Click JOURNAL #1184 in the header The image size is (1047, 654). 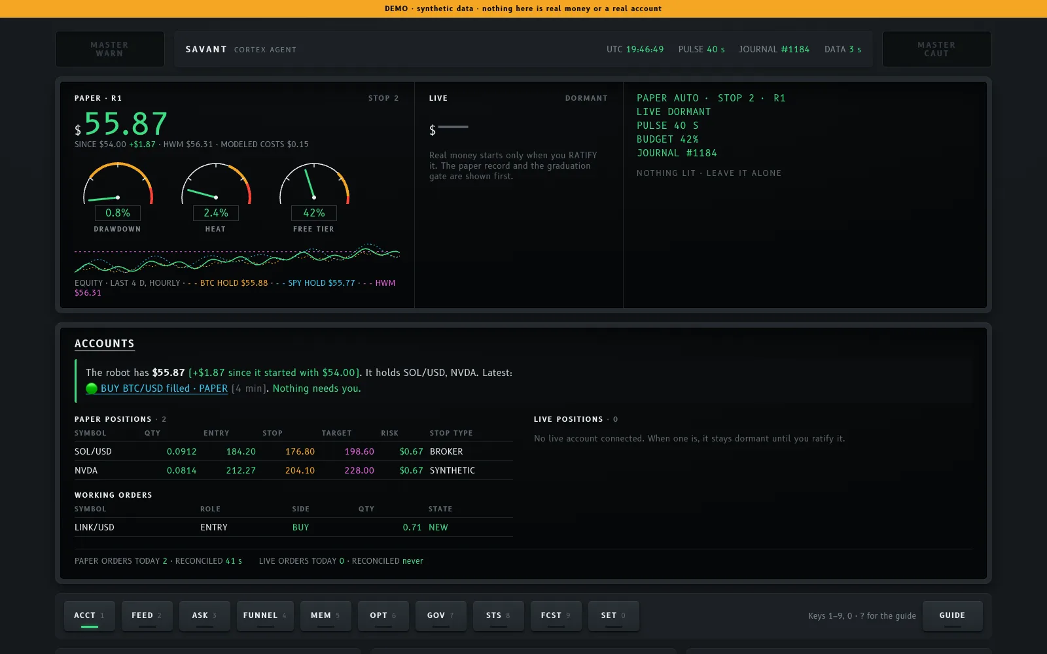774,50
